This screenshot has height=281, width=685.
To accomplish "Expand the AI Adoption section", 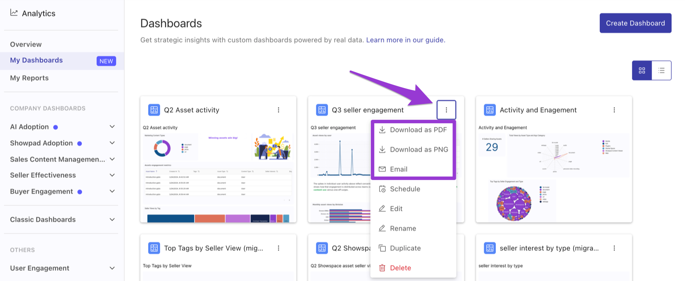I will [x=112, y=127].
